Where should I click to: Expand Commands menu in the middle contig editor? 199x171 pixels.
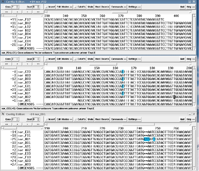(x=119, y=59)
